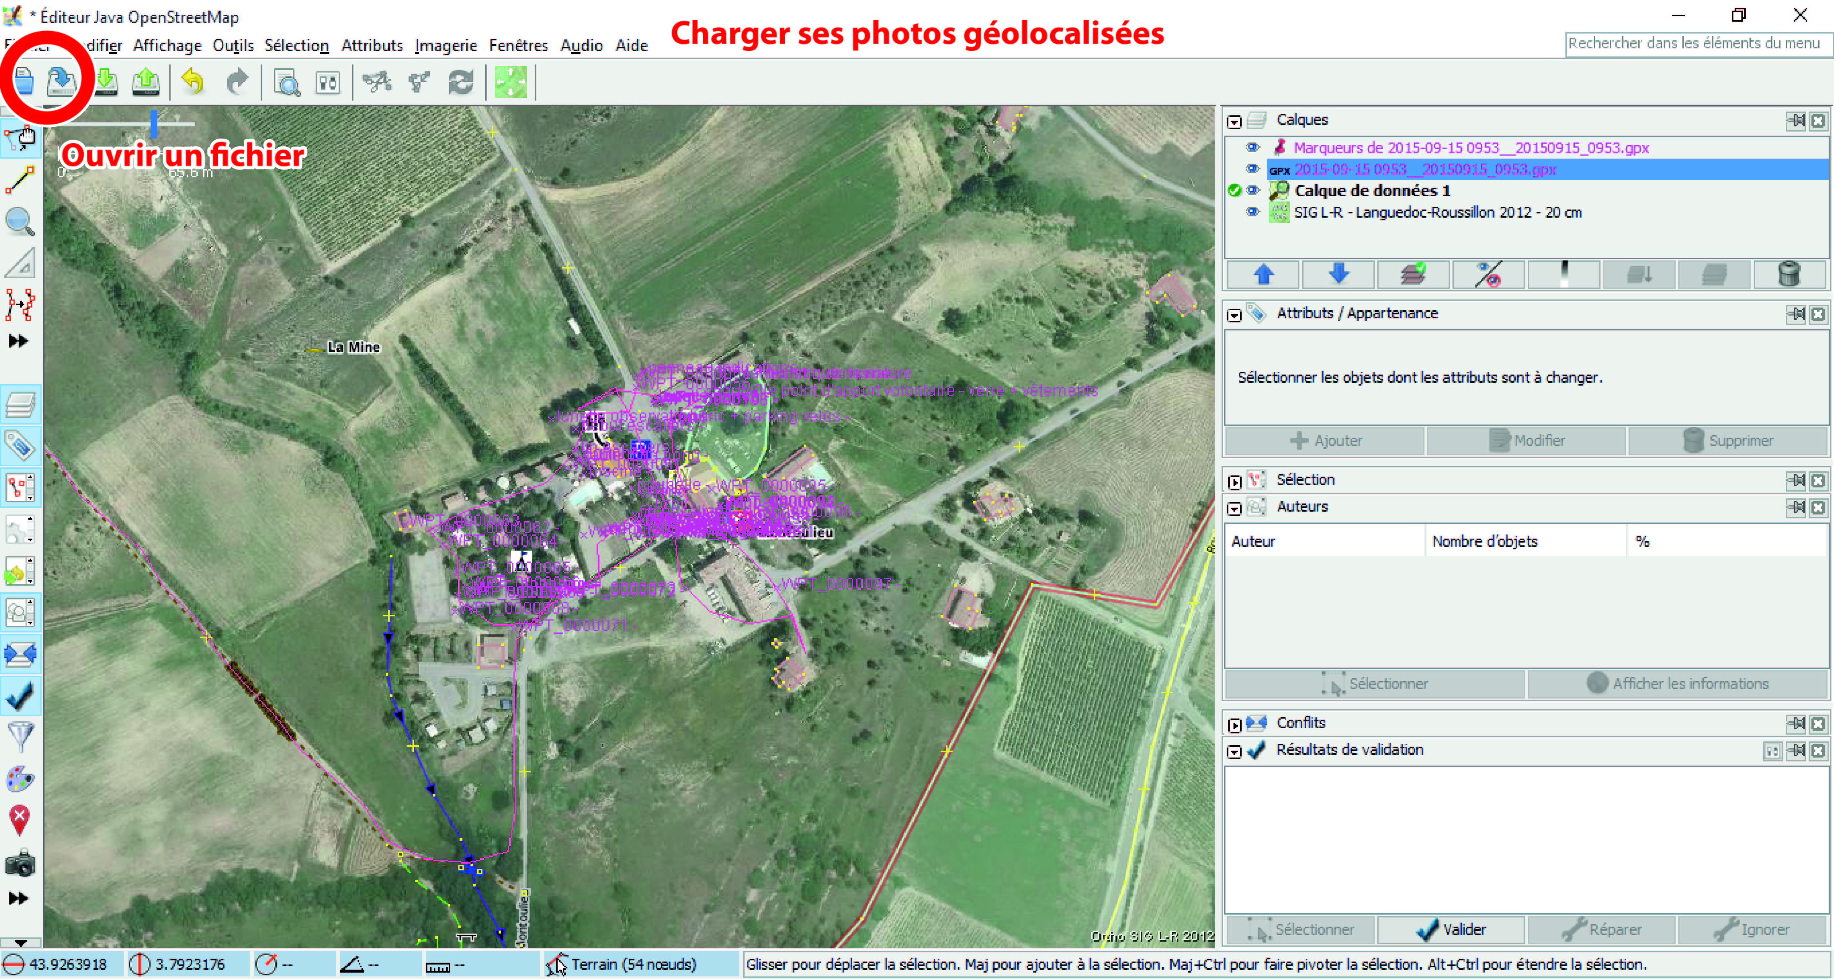Select the improve way accuracy tool

pos(20,305)
